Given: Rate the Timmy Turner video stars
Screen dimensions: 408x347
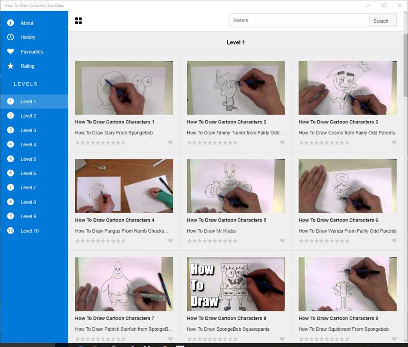Looking at the screenshot, I should pyautogui.click(x=212, y=143).
